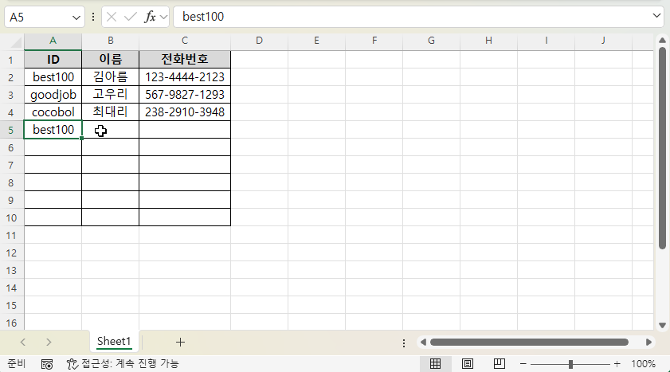The width and height of the screenshot is (670, 372).
Task: Click the zoom in plus button
Action: point(617,364)
